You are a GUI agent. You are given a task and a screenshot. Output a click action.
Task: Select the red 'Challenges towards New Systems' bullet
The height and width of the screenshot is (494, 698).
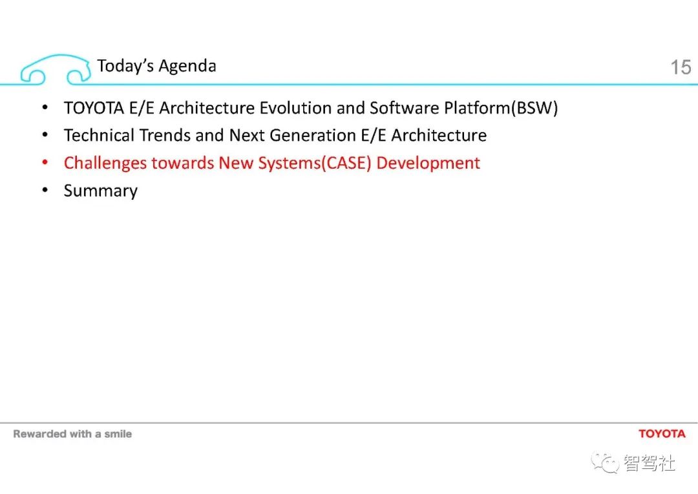pos(272,163)
